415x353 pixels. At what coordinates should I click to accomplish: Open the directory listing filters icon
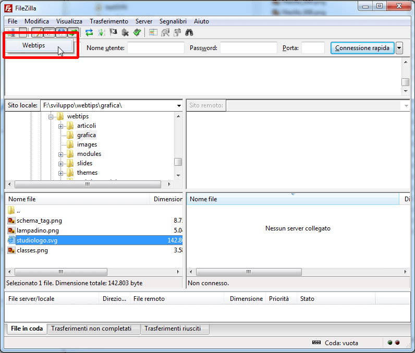point(153,32)
